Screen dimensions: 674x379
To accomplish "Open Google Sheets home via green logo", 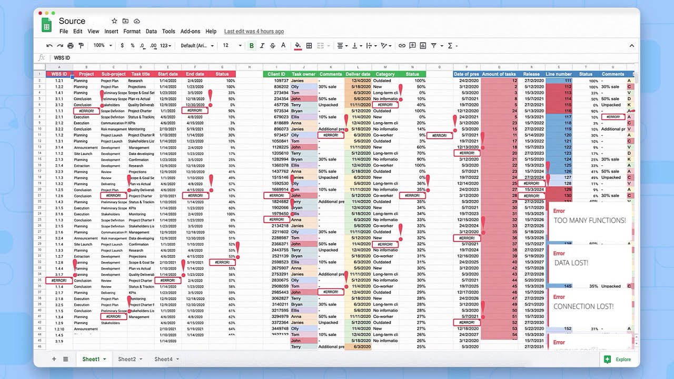I will pyautogui.click(x=46, y=25).
